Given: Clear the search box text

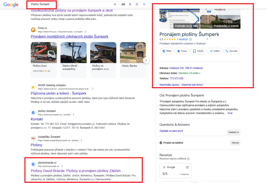Looking at the screenshot, I should pyautogui.click(x=115, y=4).
